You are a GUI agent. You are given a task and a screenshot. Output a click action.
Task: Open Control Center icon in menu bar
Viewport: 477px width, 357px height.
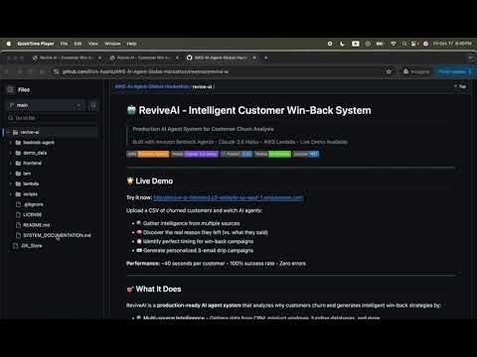coord(414,44)
